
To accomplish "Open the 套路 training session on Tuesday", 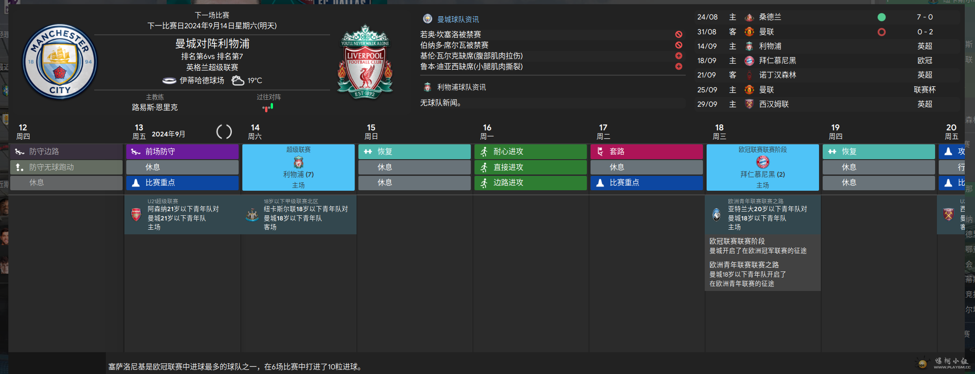I will [x=647, y=152].
